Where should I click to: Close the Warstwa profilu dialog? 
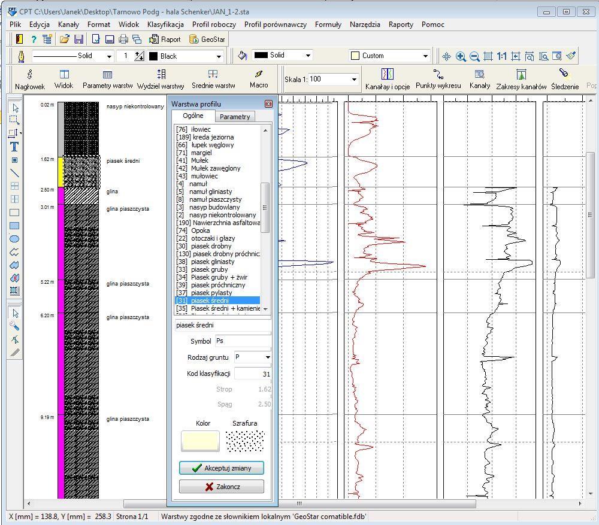(x=268, y=104)
